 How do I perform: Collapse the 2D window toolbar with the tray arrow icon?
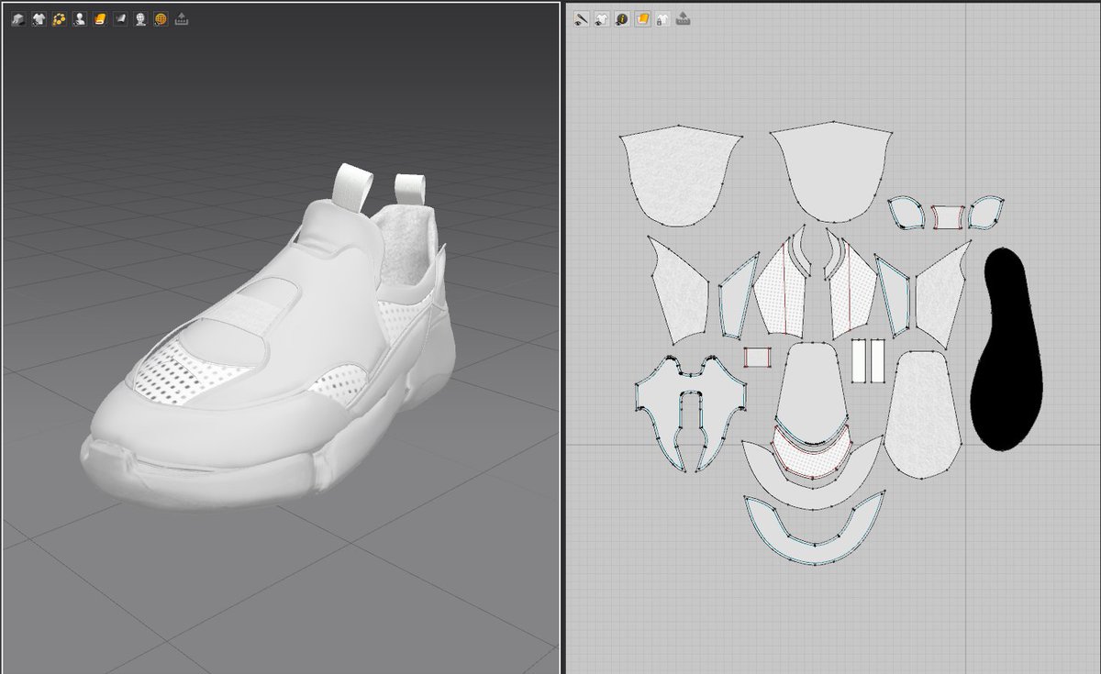(683, 18)
